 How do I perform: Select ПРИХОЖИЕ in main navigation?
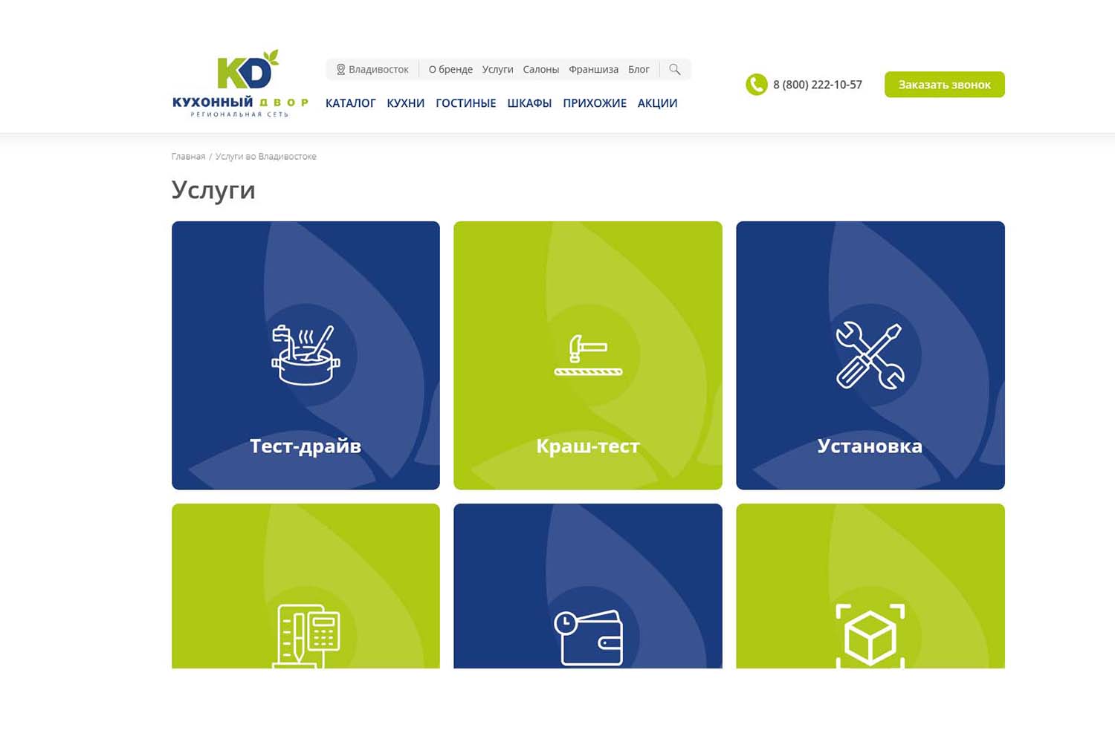pos(594,103)
